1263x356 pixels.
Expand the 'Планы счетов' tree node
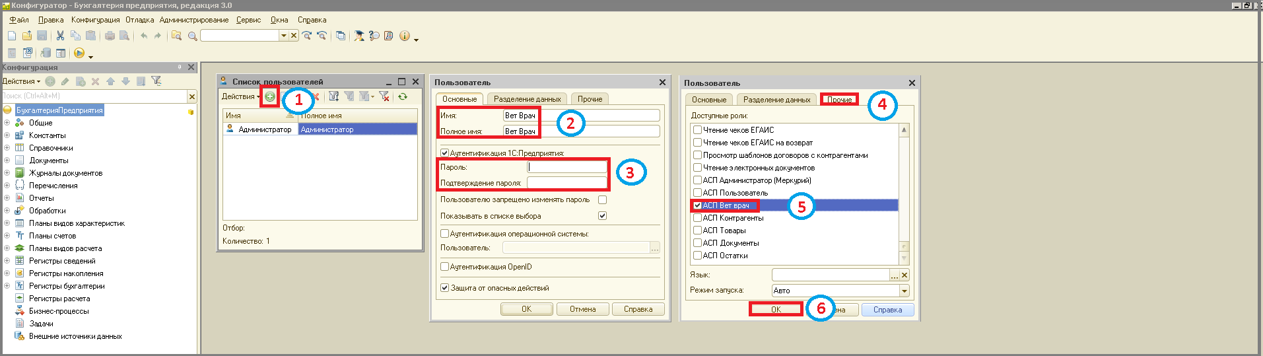coord(7,236)
